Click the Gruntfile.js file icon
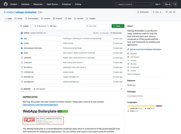181x134 pixels. click(x=22, y=67)
